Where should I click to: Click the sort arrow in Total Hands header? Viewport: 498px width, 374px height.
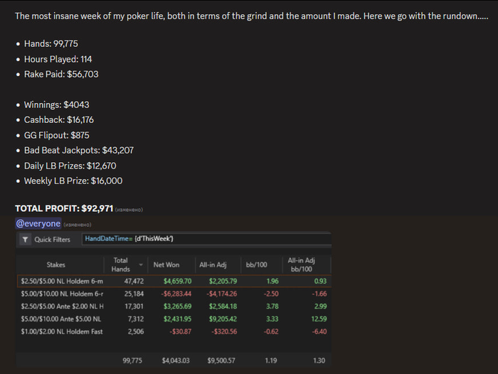pyautogui.click(x=140, y=265)
